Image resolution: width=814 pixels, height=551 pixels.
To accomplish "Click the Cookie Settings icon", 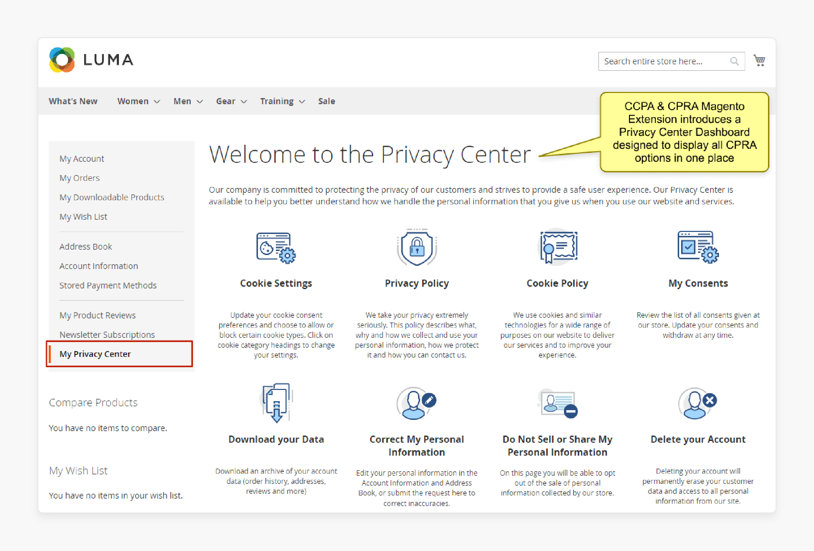I will (x=276, y=248).
